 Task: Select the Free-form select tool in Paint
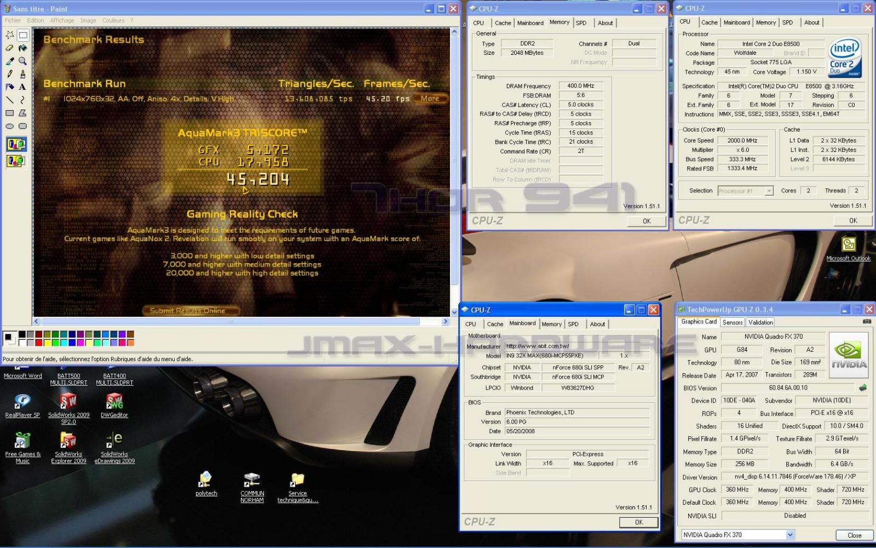coord(10,35)
